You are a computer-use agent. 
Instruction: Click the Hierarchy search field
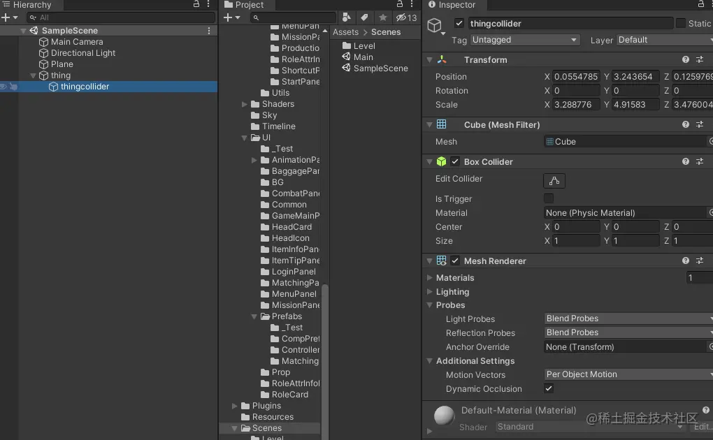121,17
